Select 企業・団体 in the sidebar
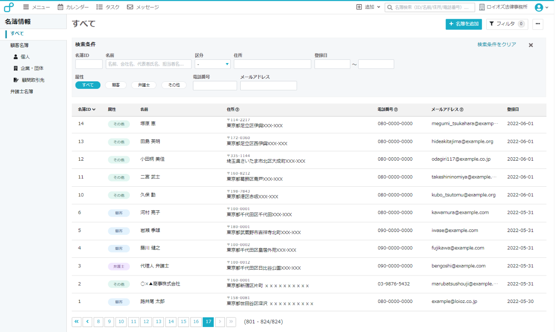This screenshot has width=556, height=332. click(28, 68)
